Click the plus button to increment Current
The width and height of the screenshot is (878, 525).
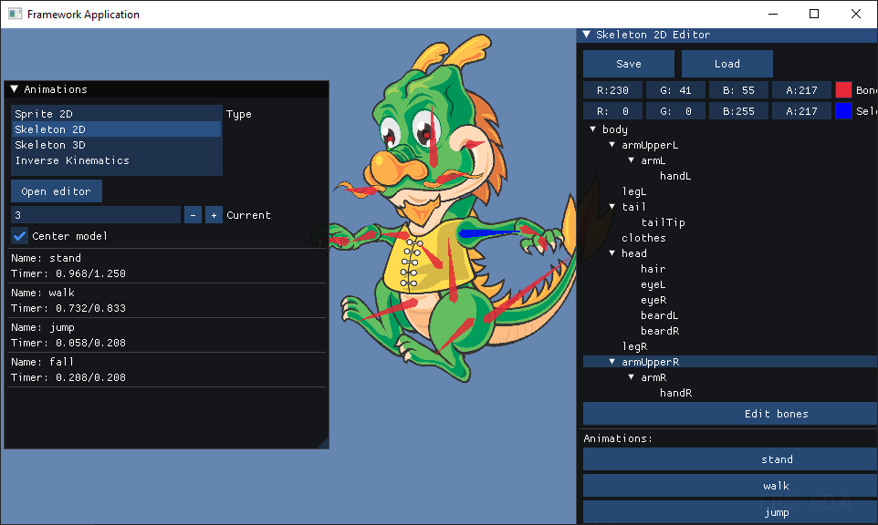pos(214,215)
